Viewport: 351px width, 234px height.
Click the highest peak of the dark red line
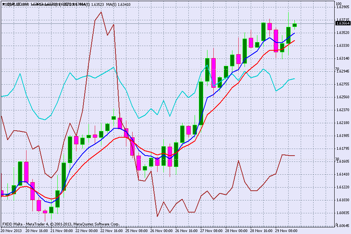[x=101, y=12]
